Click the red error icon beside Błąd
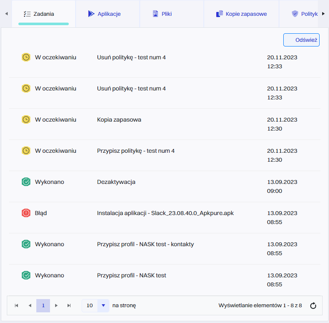This screenshot has height=323, width=329. pos(26,213)
